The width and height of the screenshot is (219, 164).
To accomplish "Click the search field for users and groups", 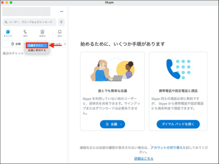I will point(29,22).
